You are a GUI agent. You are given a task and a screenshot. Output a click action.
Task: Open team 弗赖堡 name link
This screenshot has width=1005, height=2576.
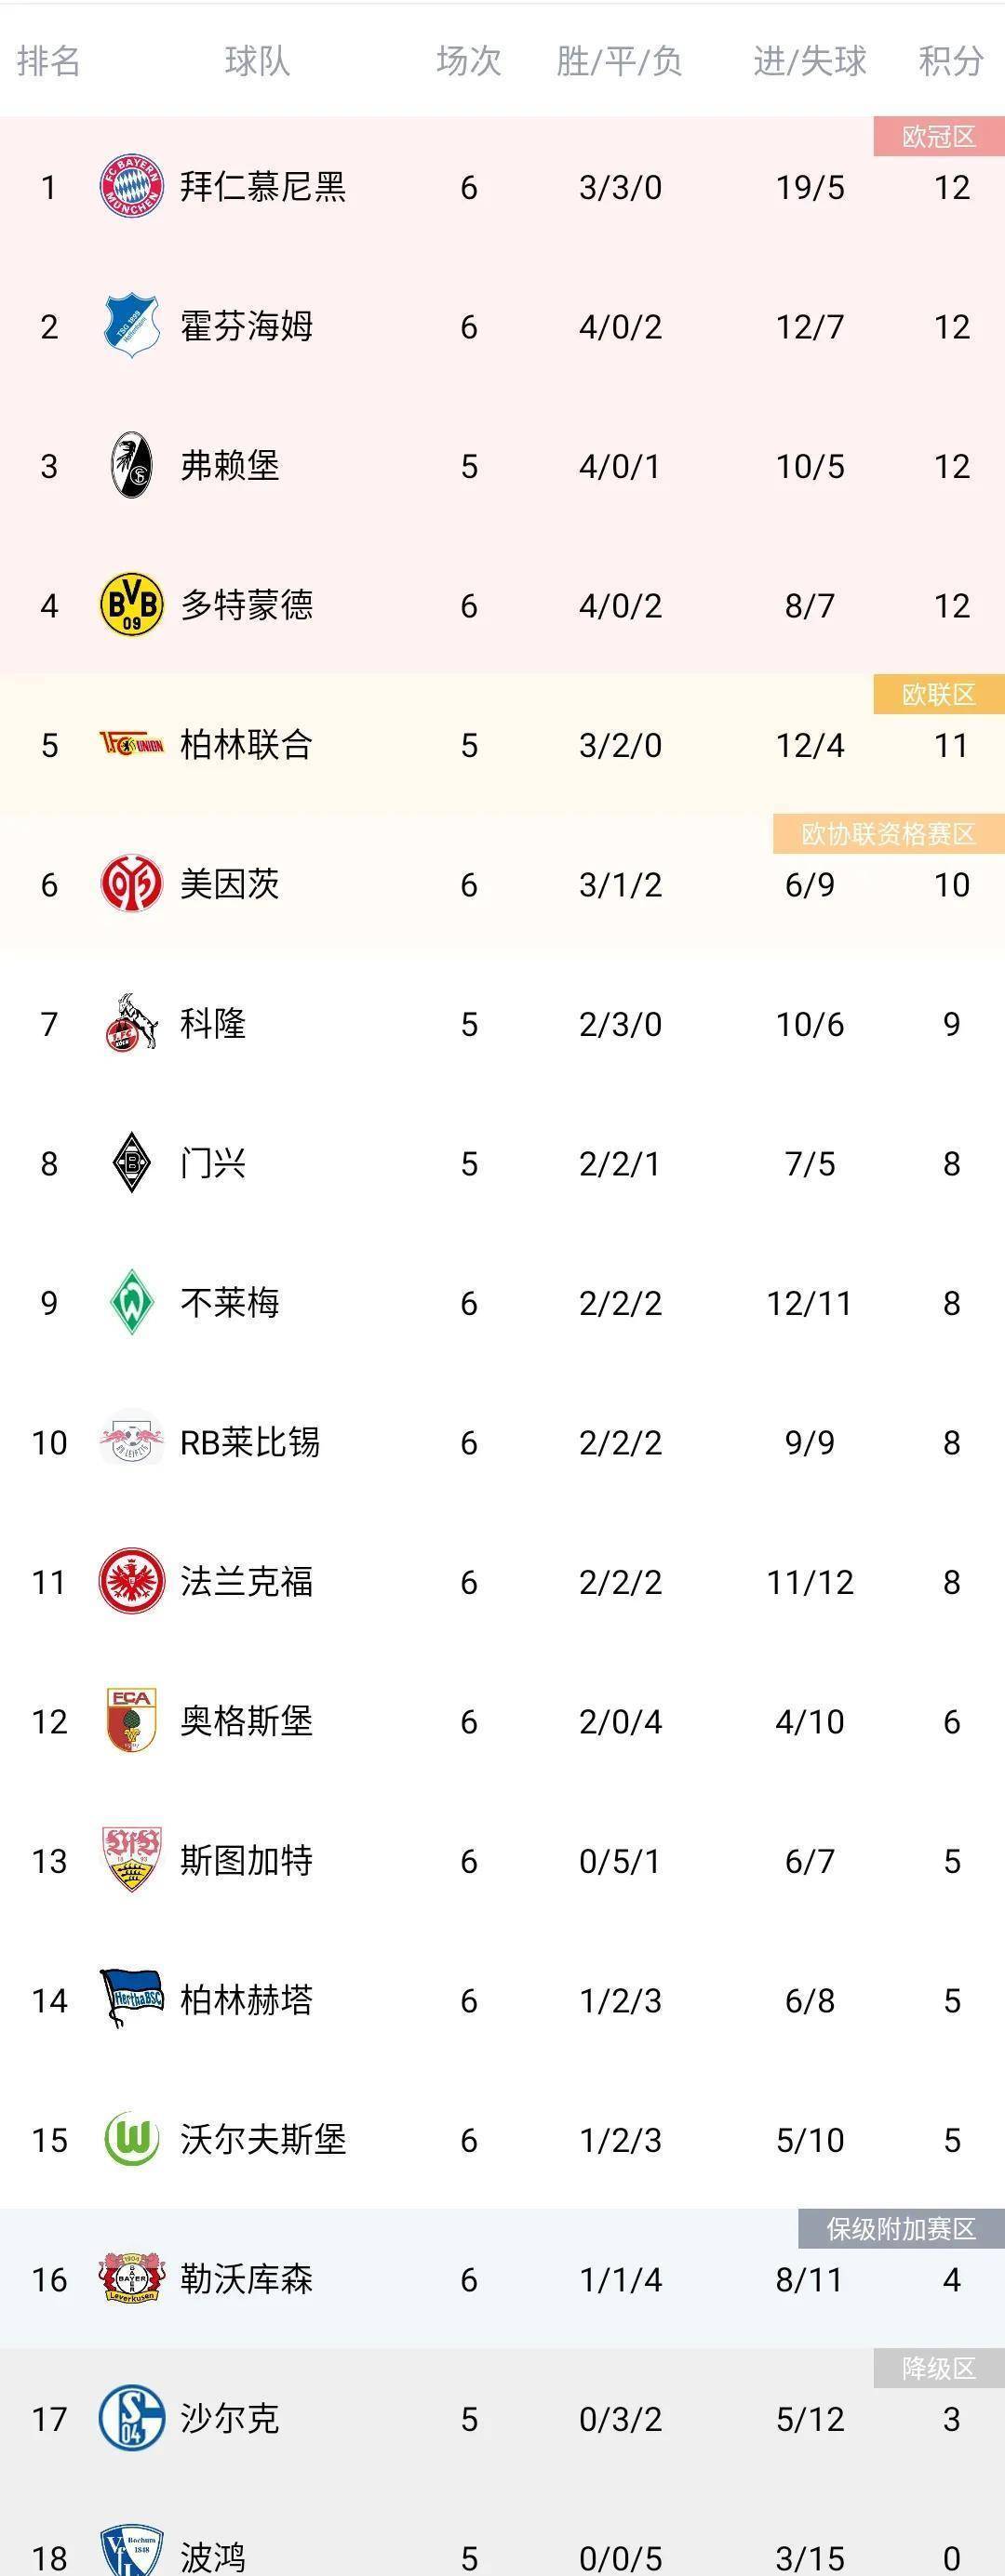[229, 466]
